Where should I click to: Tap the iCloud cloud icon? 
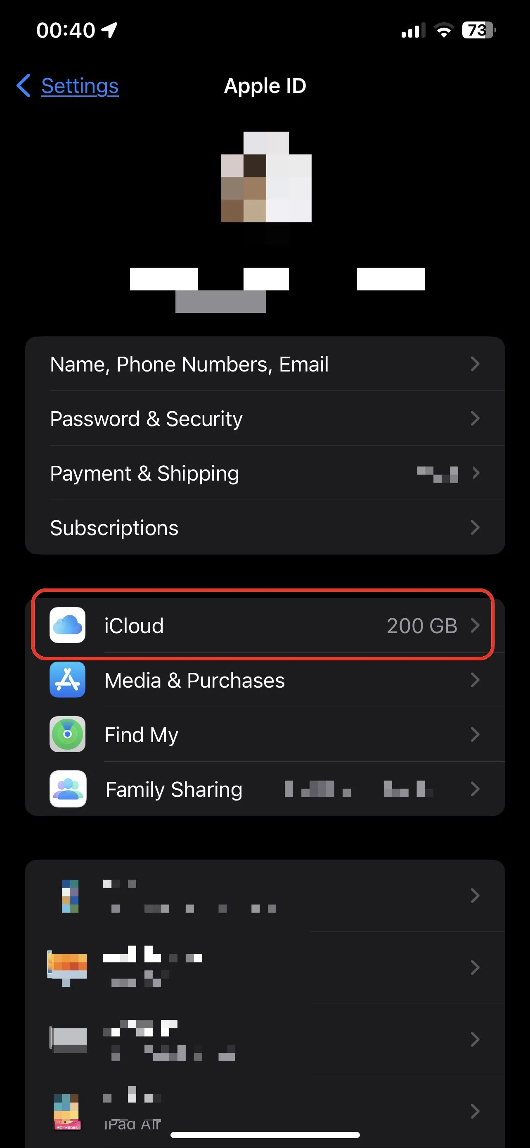[x=67, y=625]
